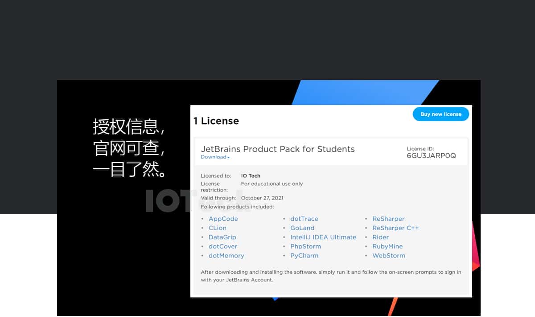This screenshot has width=535, height=317.
Task: Click the For educational use only text
Action: [x=272, y=184]
